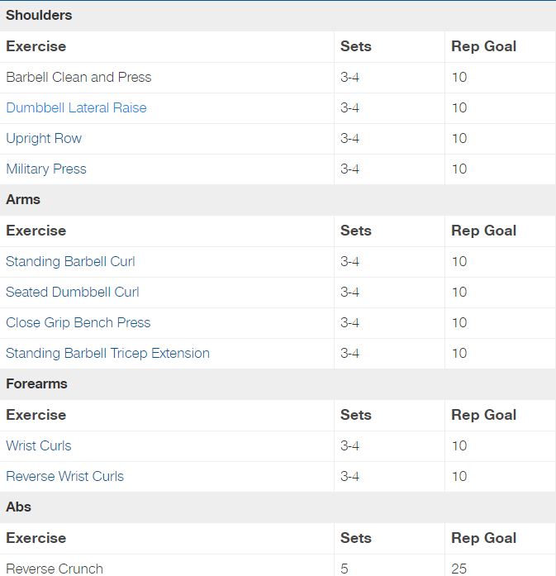Click the Sets value for Seated Dumbbell Curl
Viewport: 556px width, 576px height.
[x=349, y=292]
